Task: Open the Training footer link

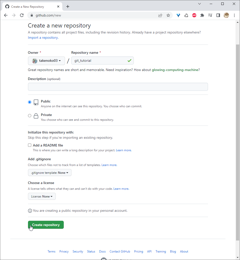Action: 161,251
